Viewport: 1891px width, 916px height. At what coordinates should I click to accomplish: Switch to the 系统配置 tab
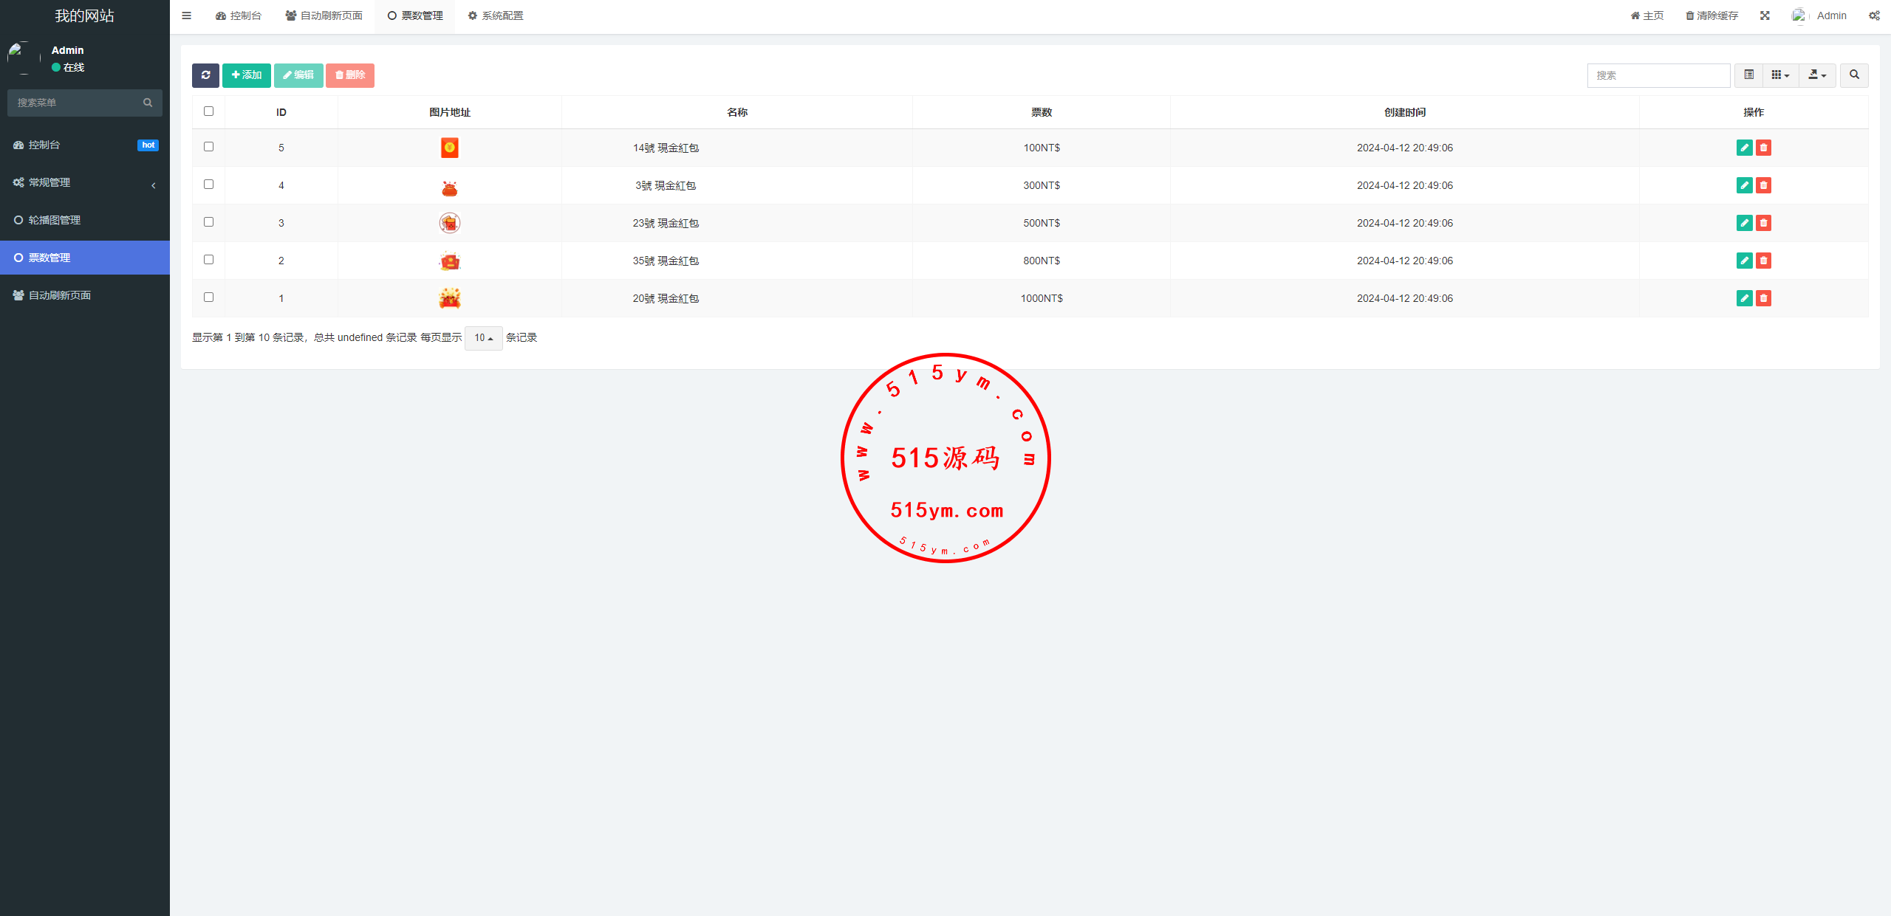pos(495,16)
